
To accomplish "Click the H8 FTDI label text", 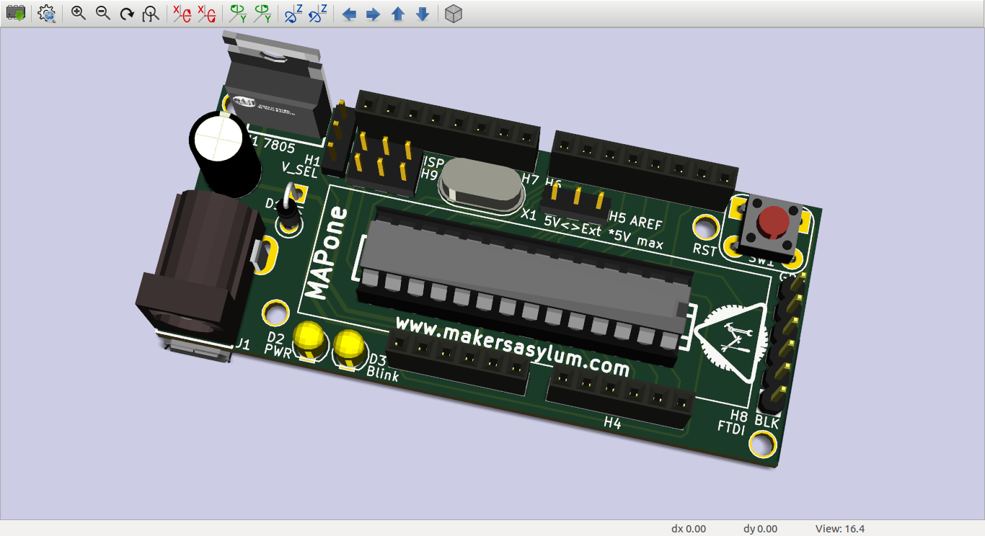I will tap(733, 421).
